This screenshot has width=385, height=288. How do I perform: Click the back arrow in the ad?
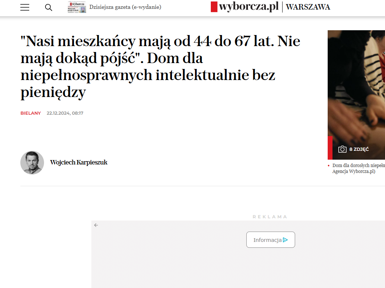point(96,225)
